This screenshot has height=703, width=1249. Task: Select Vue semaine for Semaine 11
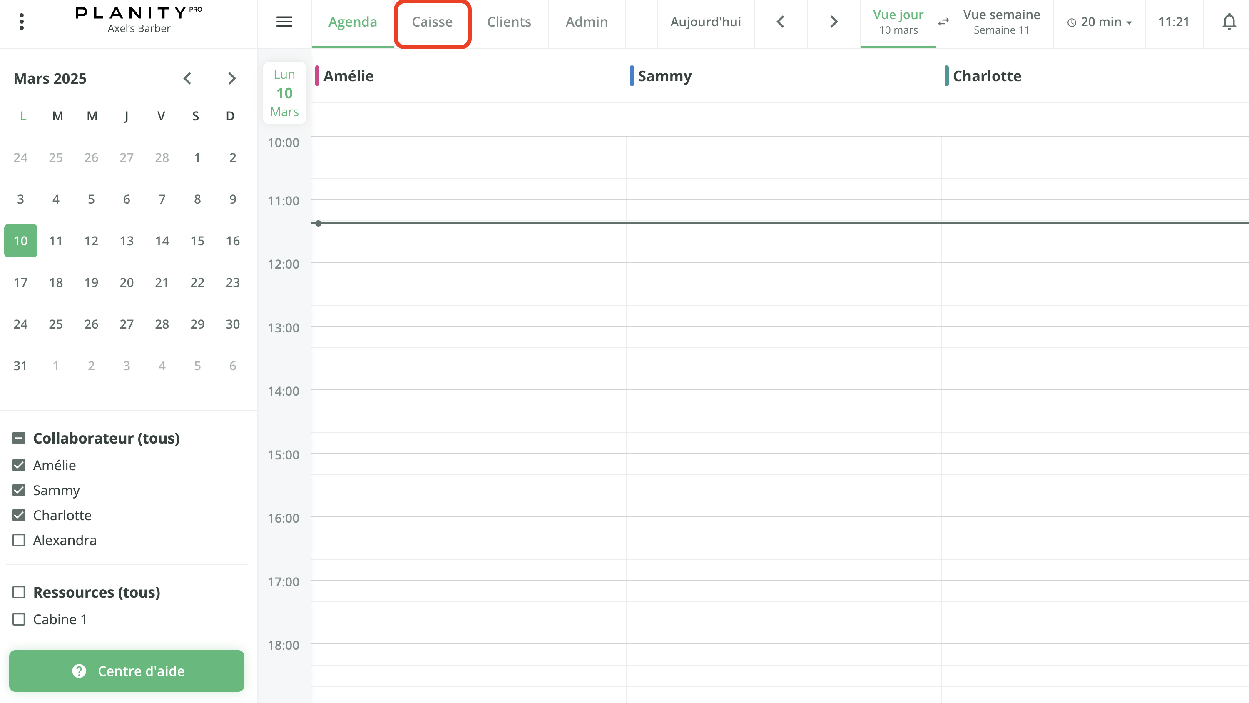point(1001,22)
